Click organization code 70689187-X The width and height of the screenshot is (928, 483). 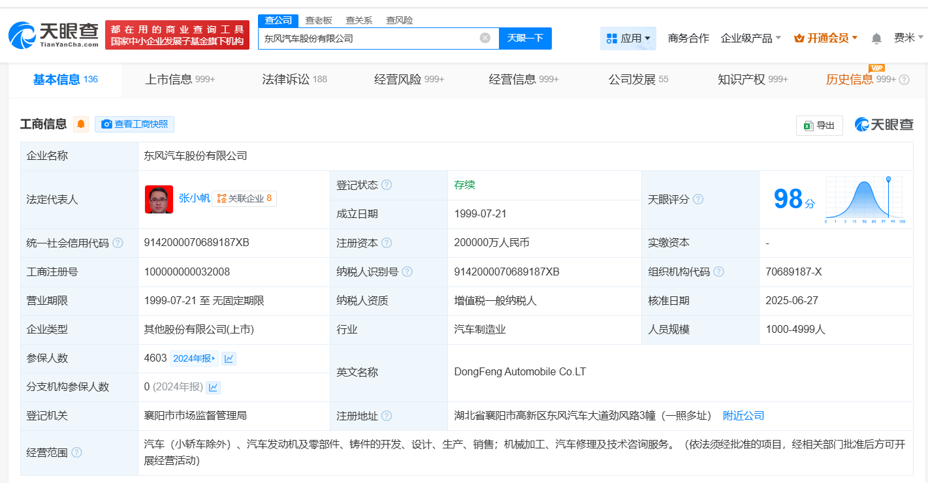pos(793,272)
